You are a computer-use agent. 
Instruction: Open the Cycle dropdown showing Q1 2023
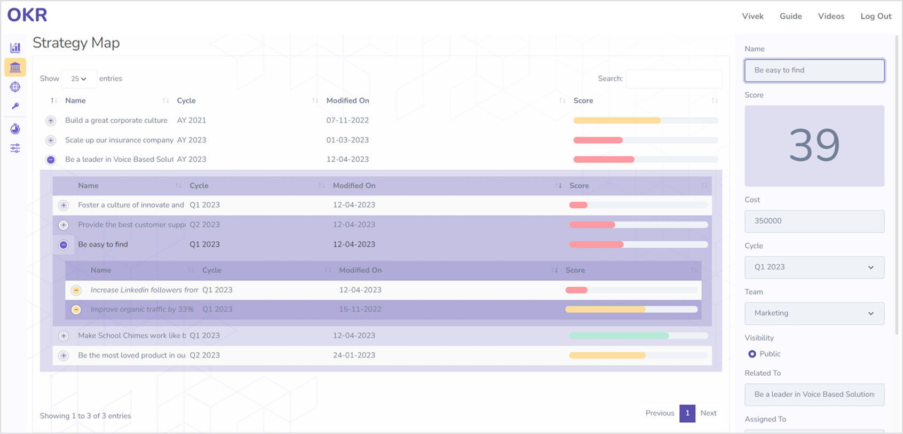click(x=814, y=267)
